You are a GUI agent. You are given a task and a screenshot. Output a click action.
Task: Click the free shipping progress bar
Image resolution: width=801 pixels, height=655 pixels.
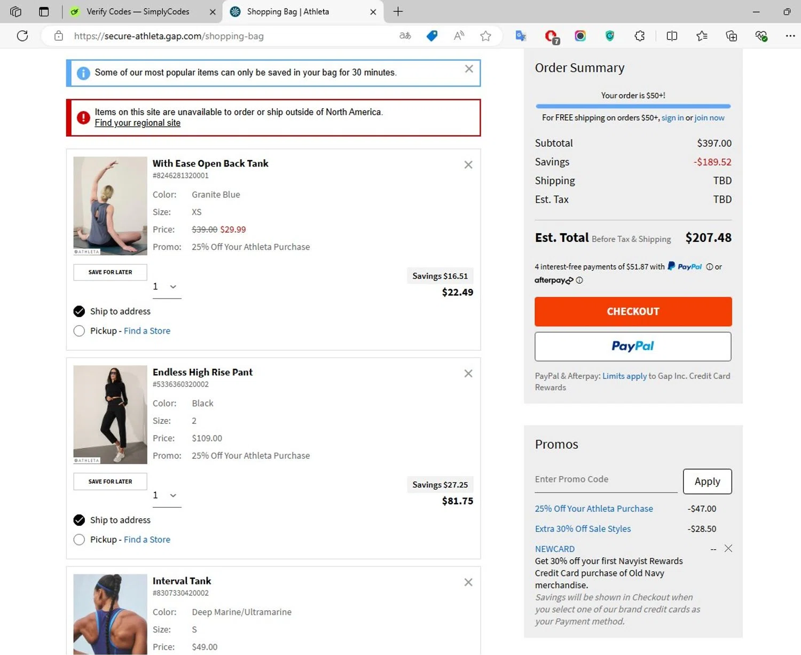(x=633, y=106)
